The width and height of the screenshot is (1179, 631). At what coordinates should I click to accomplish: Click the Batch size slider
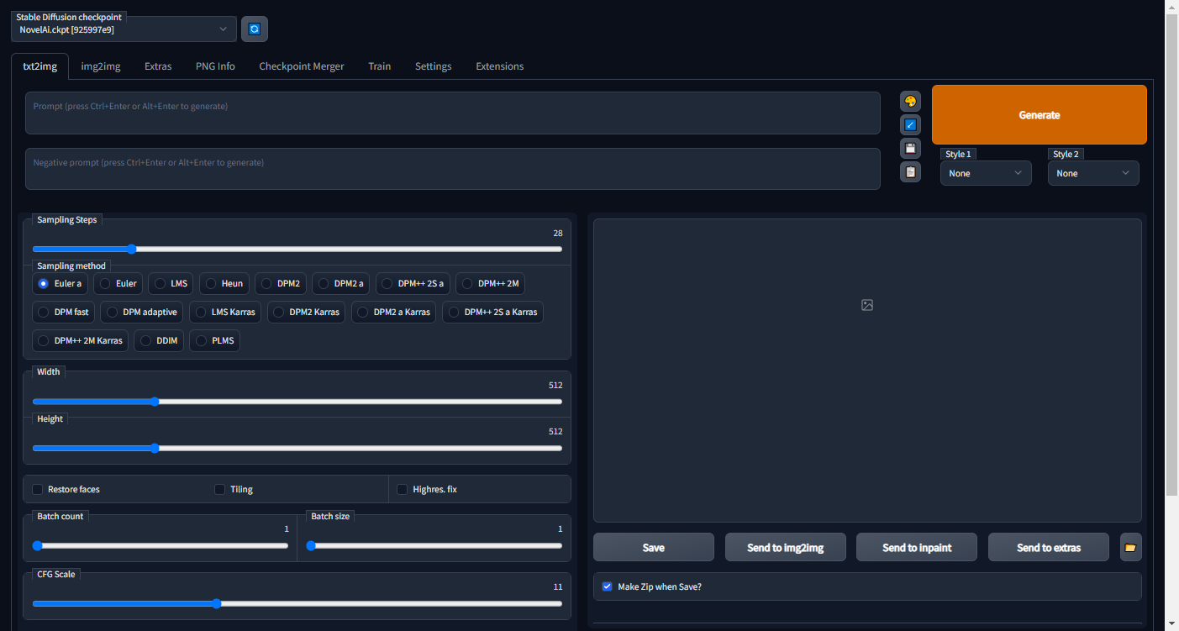coord(434,545)
